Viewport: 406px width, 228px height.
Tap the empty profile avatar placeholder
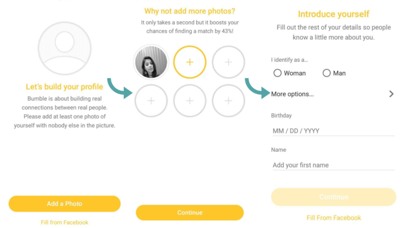pyautogui.click(x=64, y=49)
